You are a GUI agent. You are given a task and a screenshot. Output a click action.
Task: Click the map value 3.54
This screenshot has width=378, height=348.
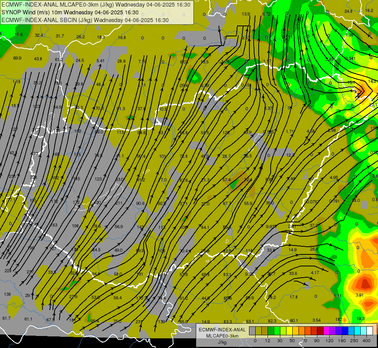coord(317,320)
